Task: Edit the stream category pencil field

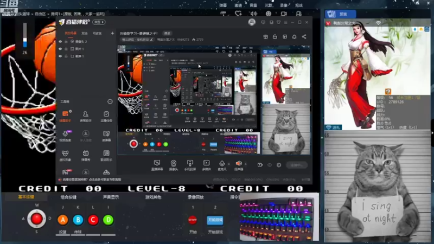Action: 137,40
